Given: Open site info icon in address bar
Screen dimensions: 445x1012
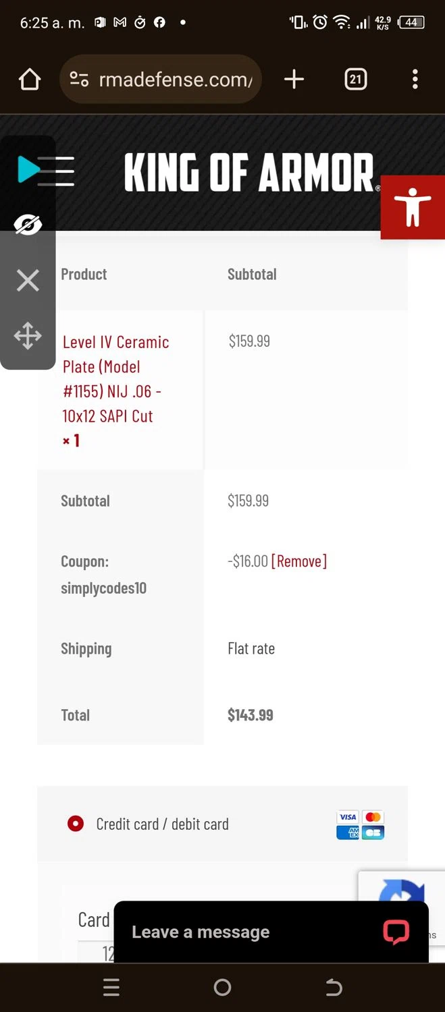Looking at the screenshot, I should point(79,80).
